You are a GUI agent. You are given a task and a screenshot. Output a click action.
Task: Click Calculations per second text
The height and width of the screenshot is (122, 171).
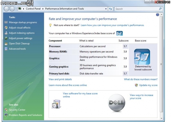tap(92, 46)
